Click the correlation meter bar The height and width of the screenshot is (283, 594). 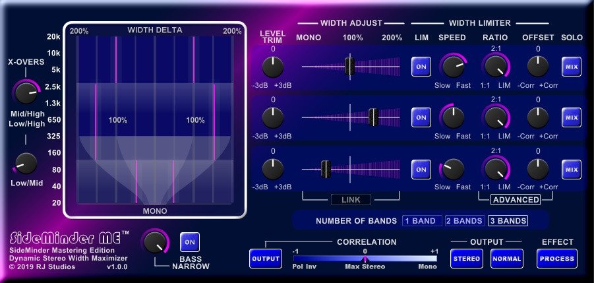pos(365,259)
